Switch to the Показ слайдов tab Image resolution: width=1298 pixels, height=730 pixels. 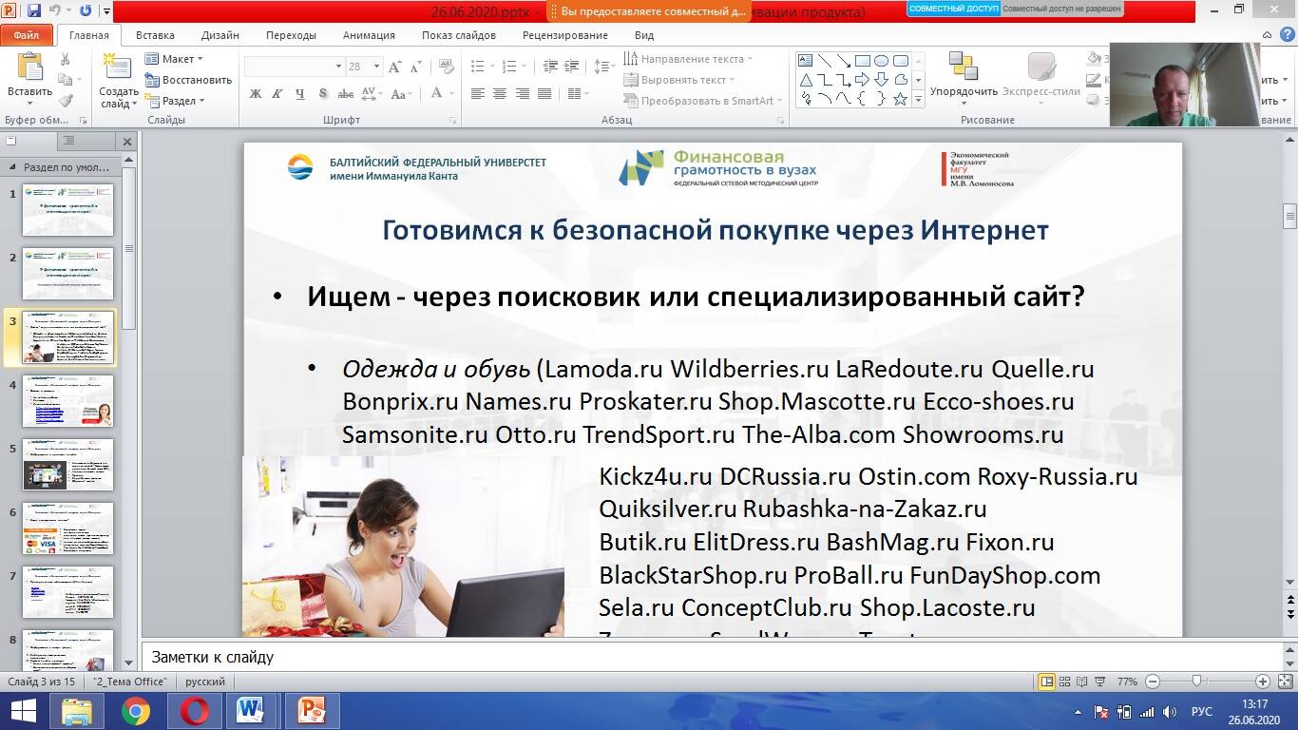click(x=459, y=35)
